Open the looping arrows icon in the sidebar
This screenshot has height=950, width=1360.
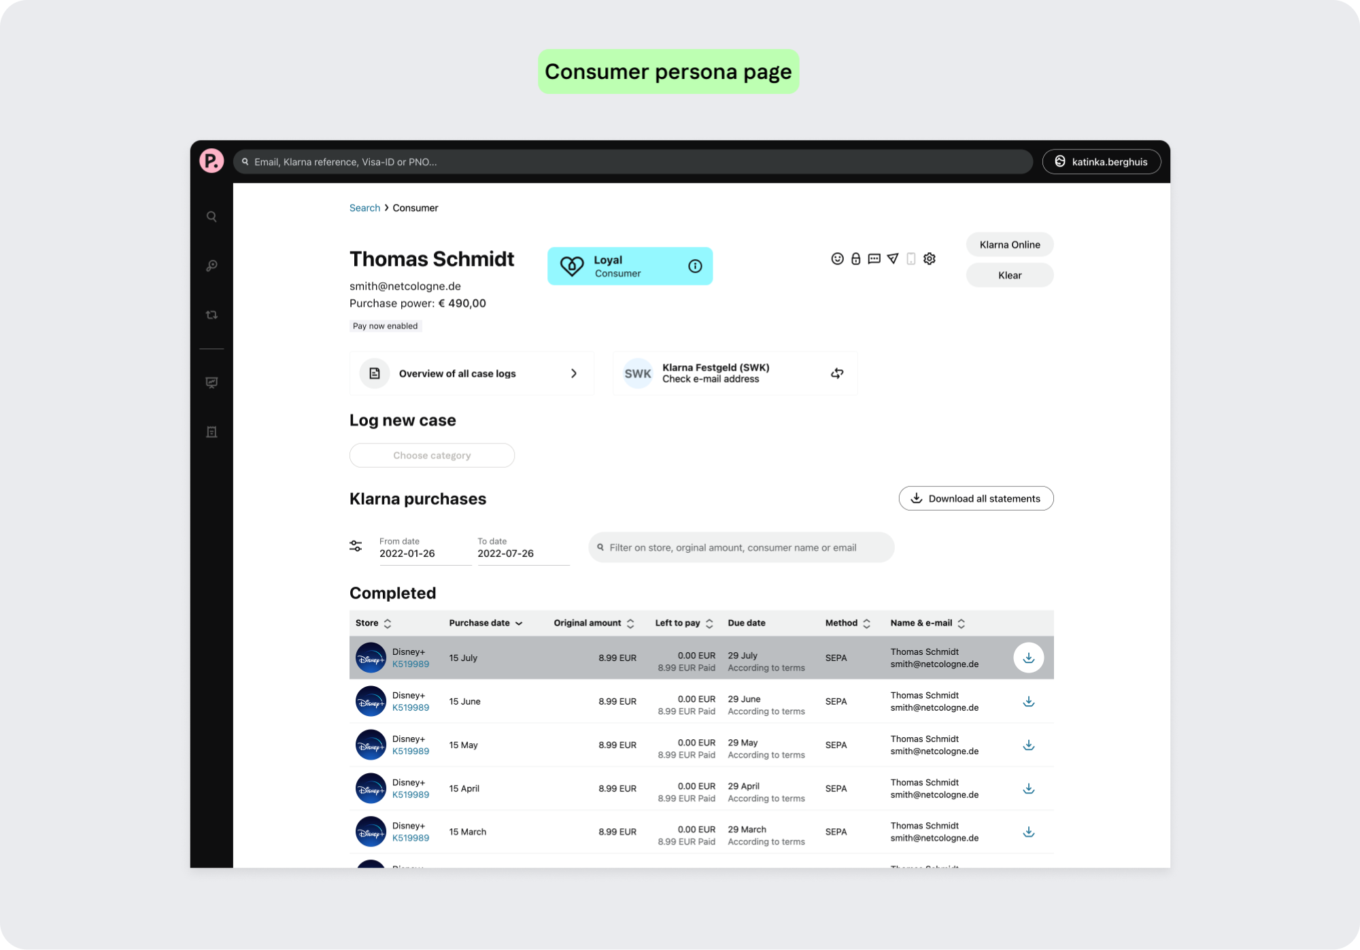(x=211, y=315)
